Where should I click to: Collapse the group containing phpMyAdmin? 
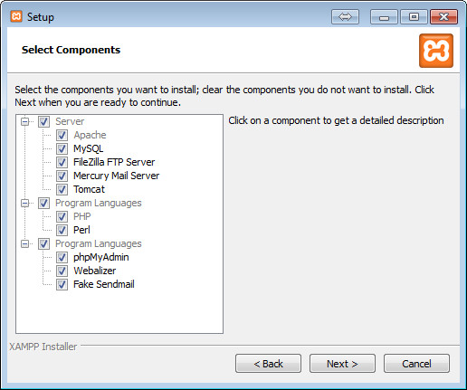point(25,243)
